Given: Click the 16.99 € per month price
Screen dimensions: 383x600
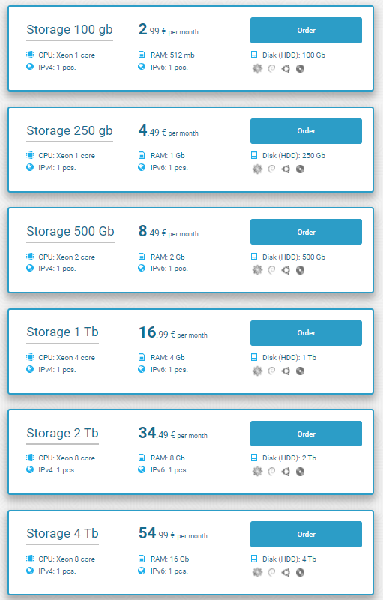Looking at the screenshot, I should tap(173, 332).
